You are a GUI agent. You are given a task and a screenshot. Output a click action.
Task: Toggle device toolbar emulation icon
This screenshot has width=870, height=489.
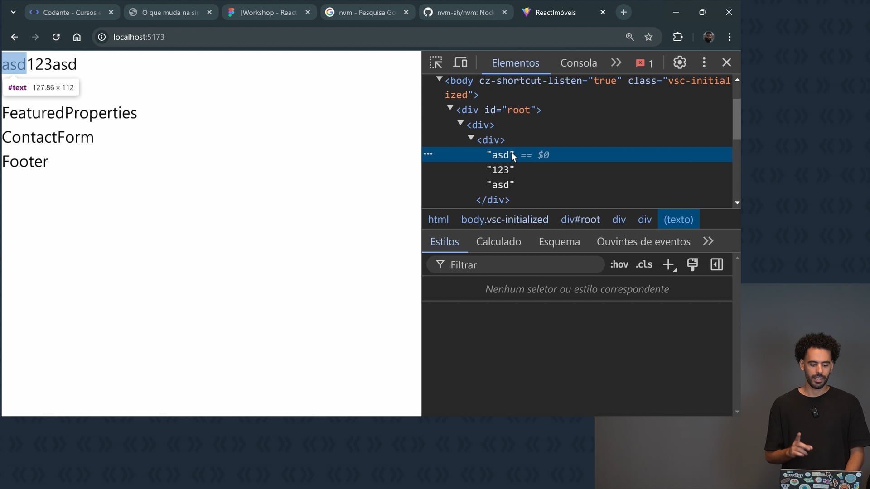460,62
